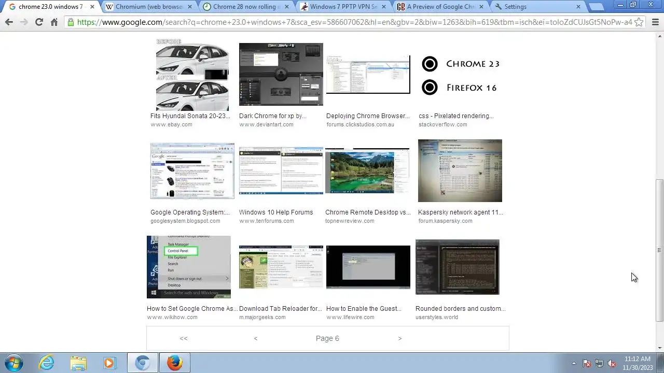The image size is (664, 373).
Task: Click the page vertical scrollbar thumb
Action: [x=659, y=250]
